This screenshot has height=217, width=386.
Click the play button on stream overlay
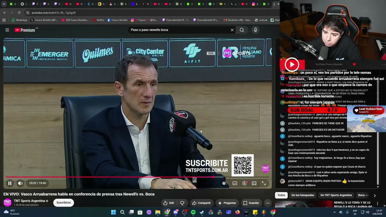click(292, 64)
